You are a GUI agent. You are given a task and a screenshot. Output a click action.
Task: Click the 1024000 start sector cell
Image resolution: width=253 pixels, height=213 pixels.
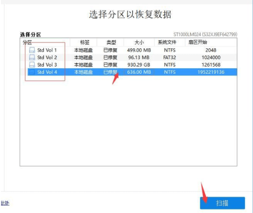pos(211,57)
